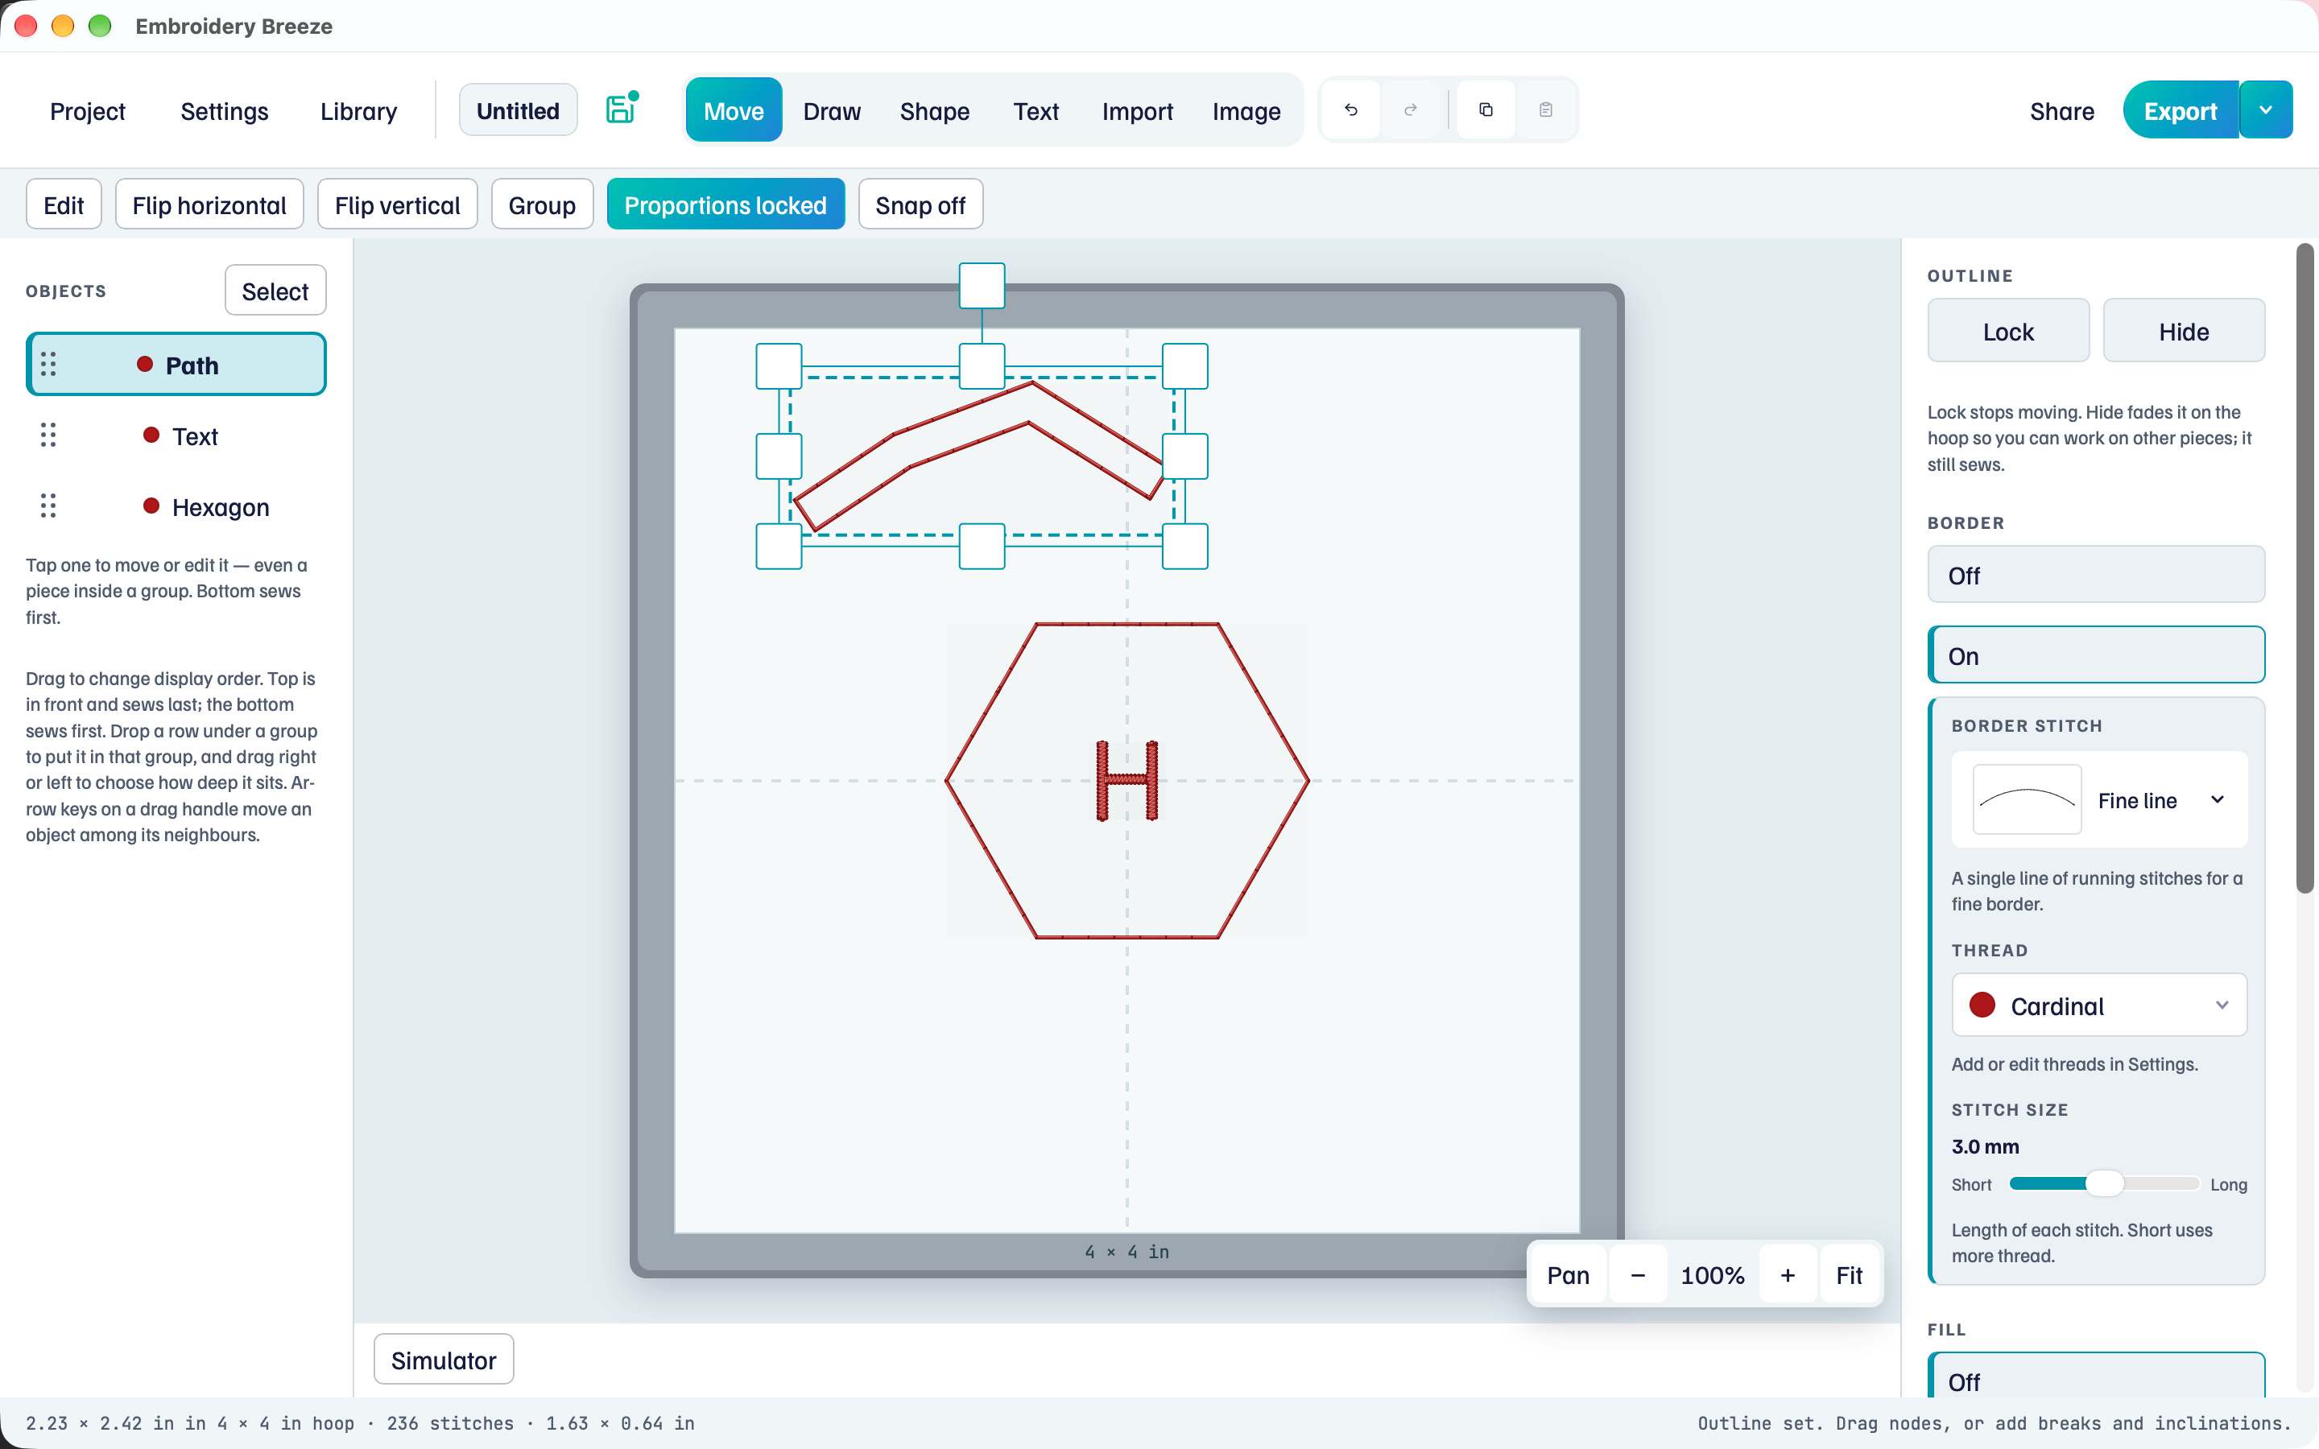
Task: Click the undo arrow icon
Action: click(x=1351, y=110)
